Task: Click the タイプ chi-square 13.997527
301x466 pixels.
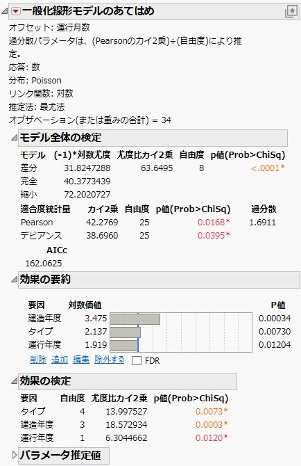Action: [x=126, y=412]
